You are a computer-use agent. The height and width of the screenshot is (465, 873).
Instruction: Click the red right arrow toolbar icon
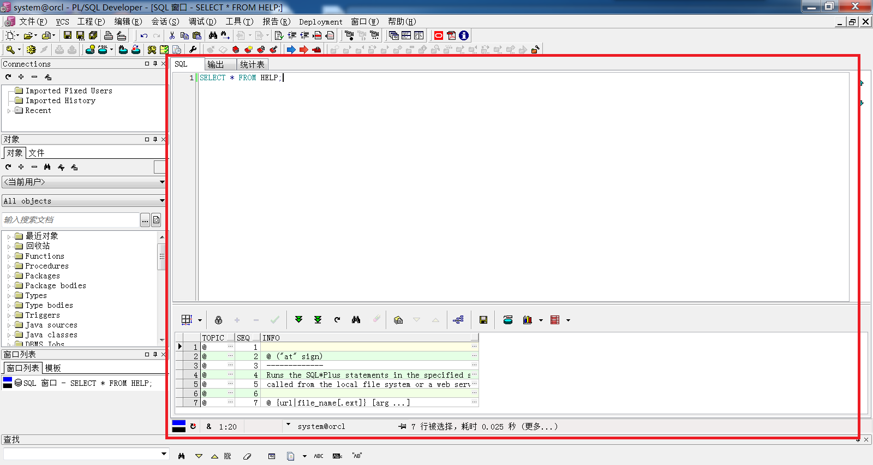point(304,50)
